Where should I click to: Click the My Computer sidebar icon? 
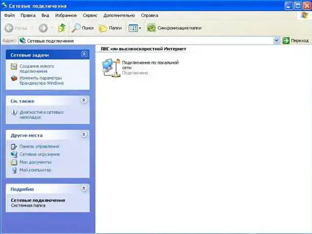(x=14, y=170)
